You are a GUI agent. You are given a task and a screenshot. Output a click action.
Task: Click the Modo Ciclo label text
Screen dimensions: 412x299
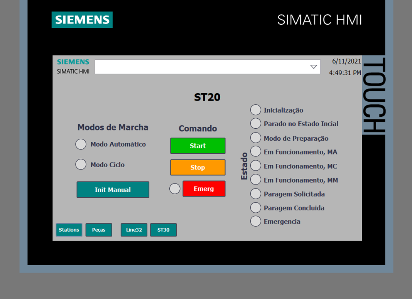[x=108, y=165]
